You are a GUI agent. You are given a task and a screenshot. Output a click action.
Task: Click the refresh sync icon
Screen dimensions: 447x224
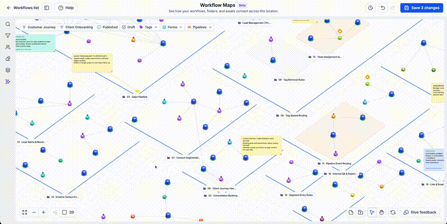(x=393, y=212)
